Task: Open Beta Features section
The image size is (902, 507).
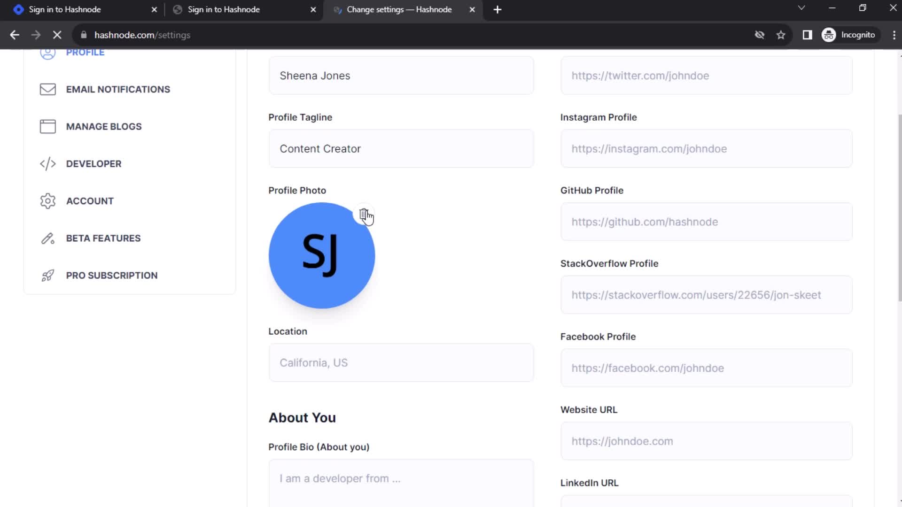Action: click(x=103, y=238)
